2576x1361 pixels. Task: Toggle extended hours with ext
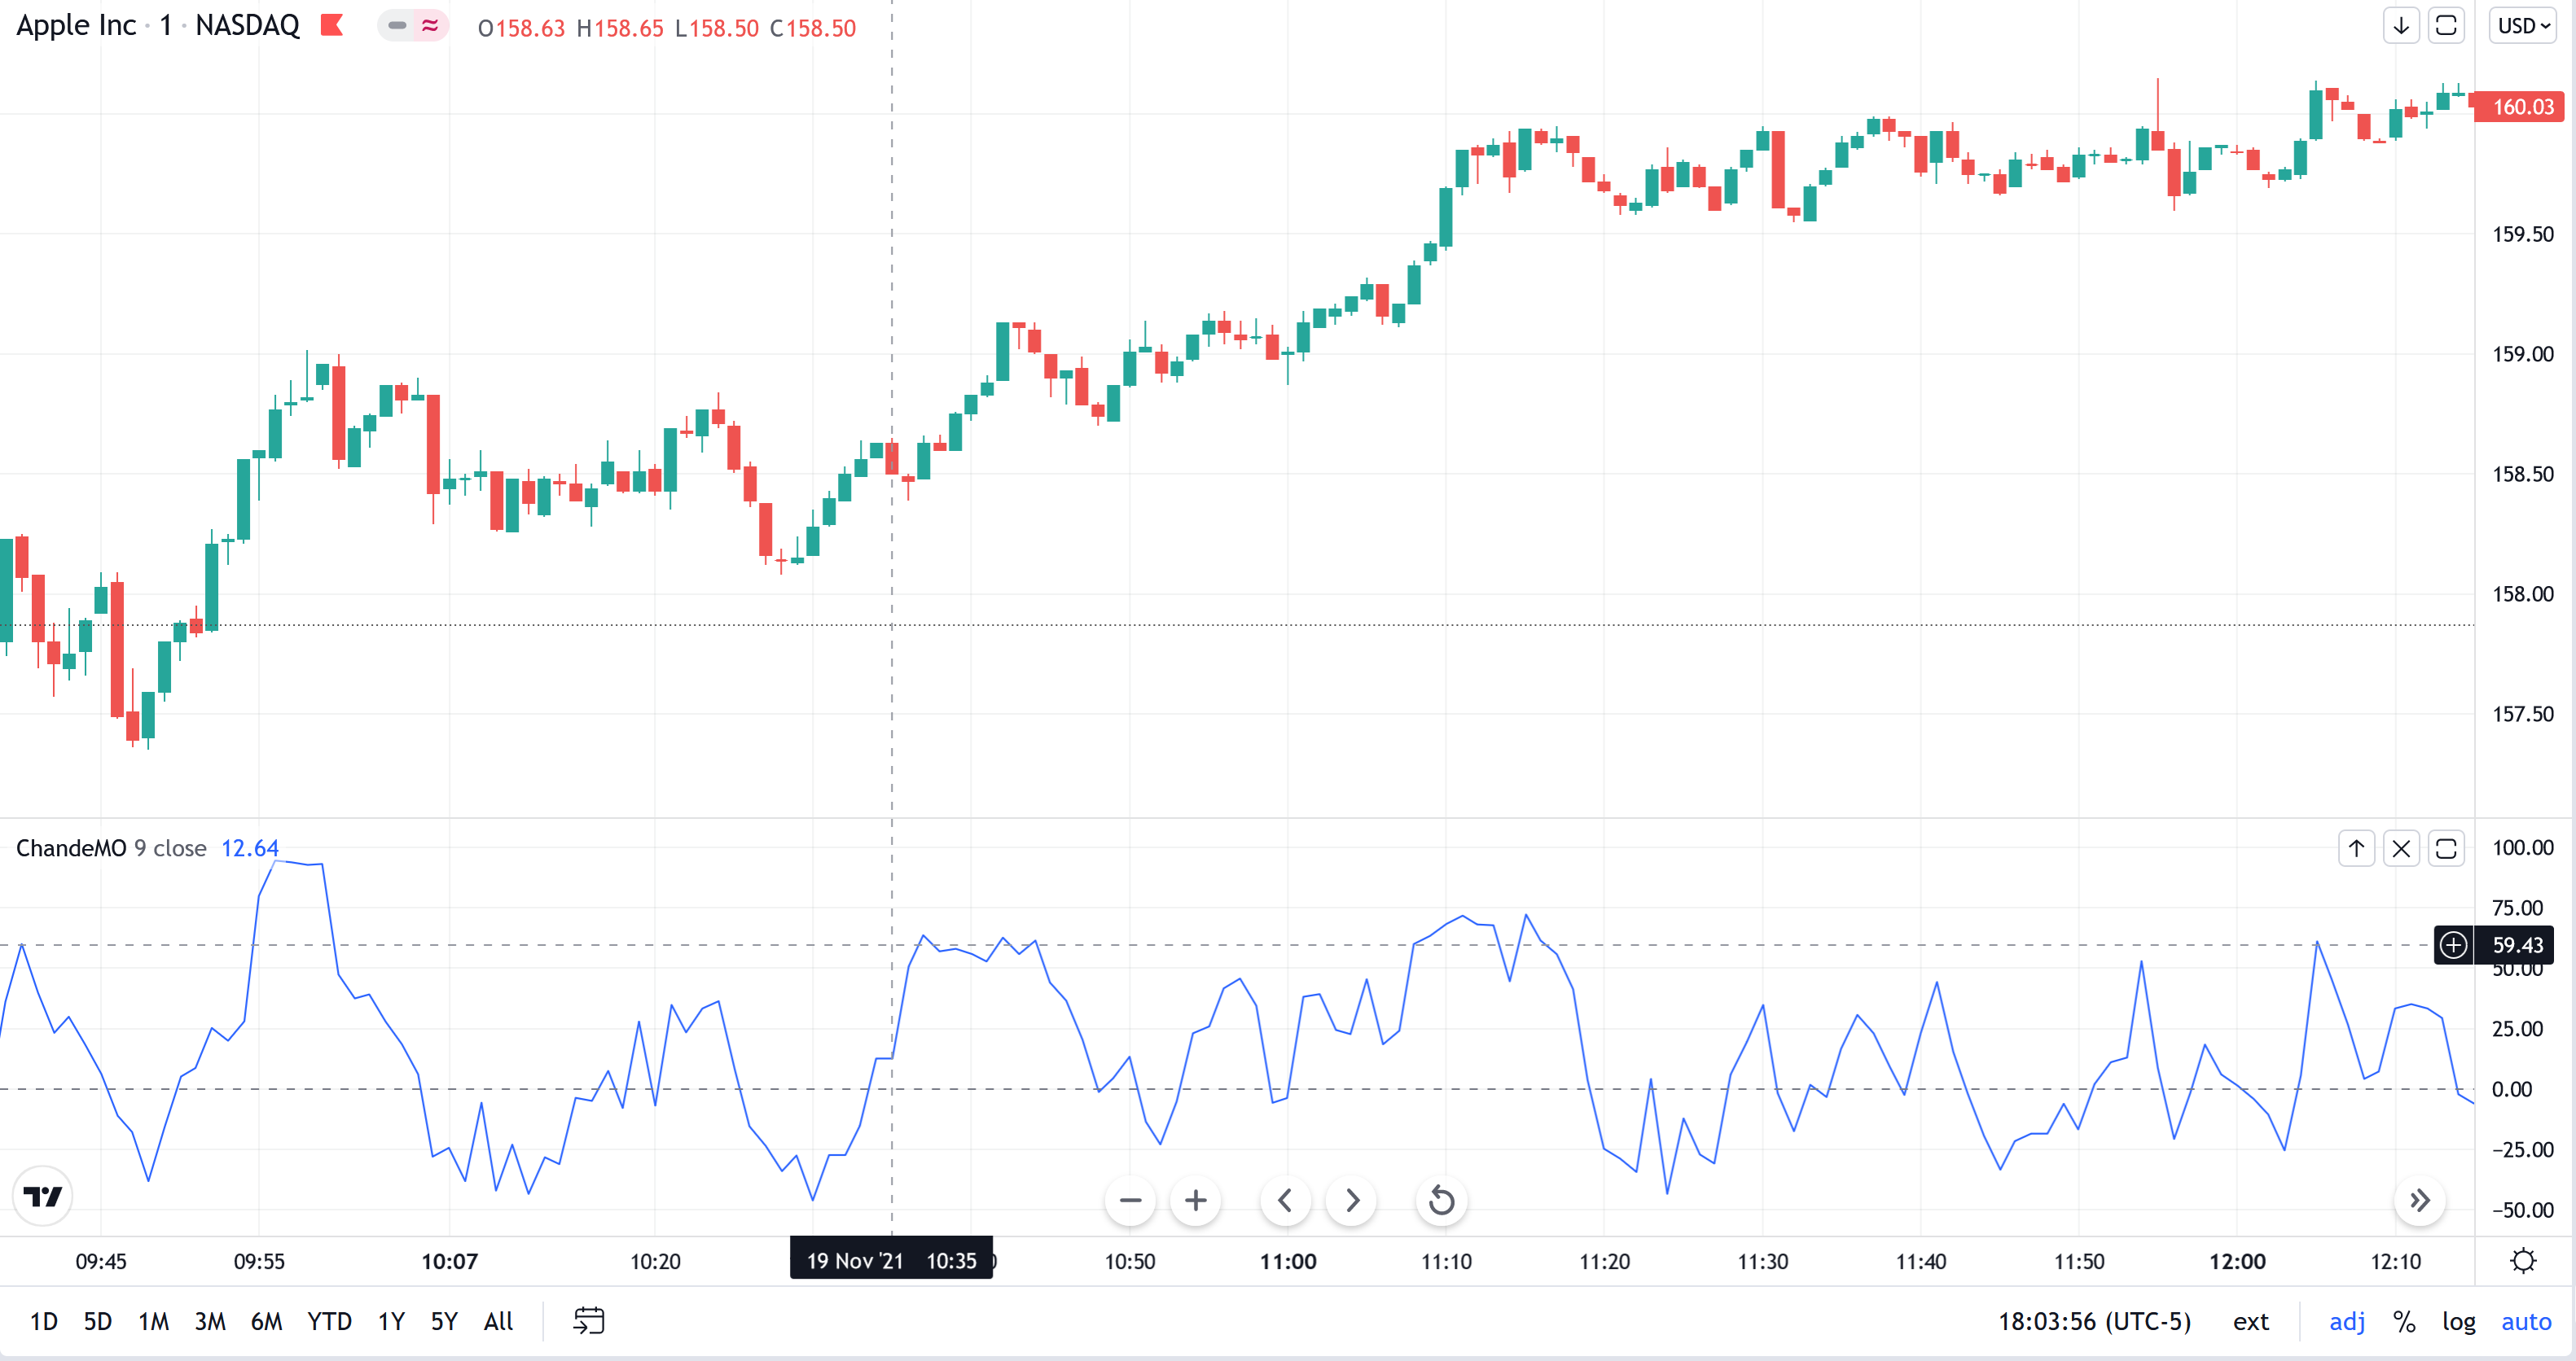2251,1322
